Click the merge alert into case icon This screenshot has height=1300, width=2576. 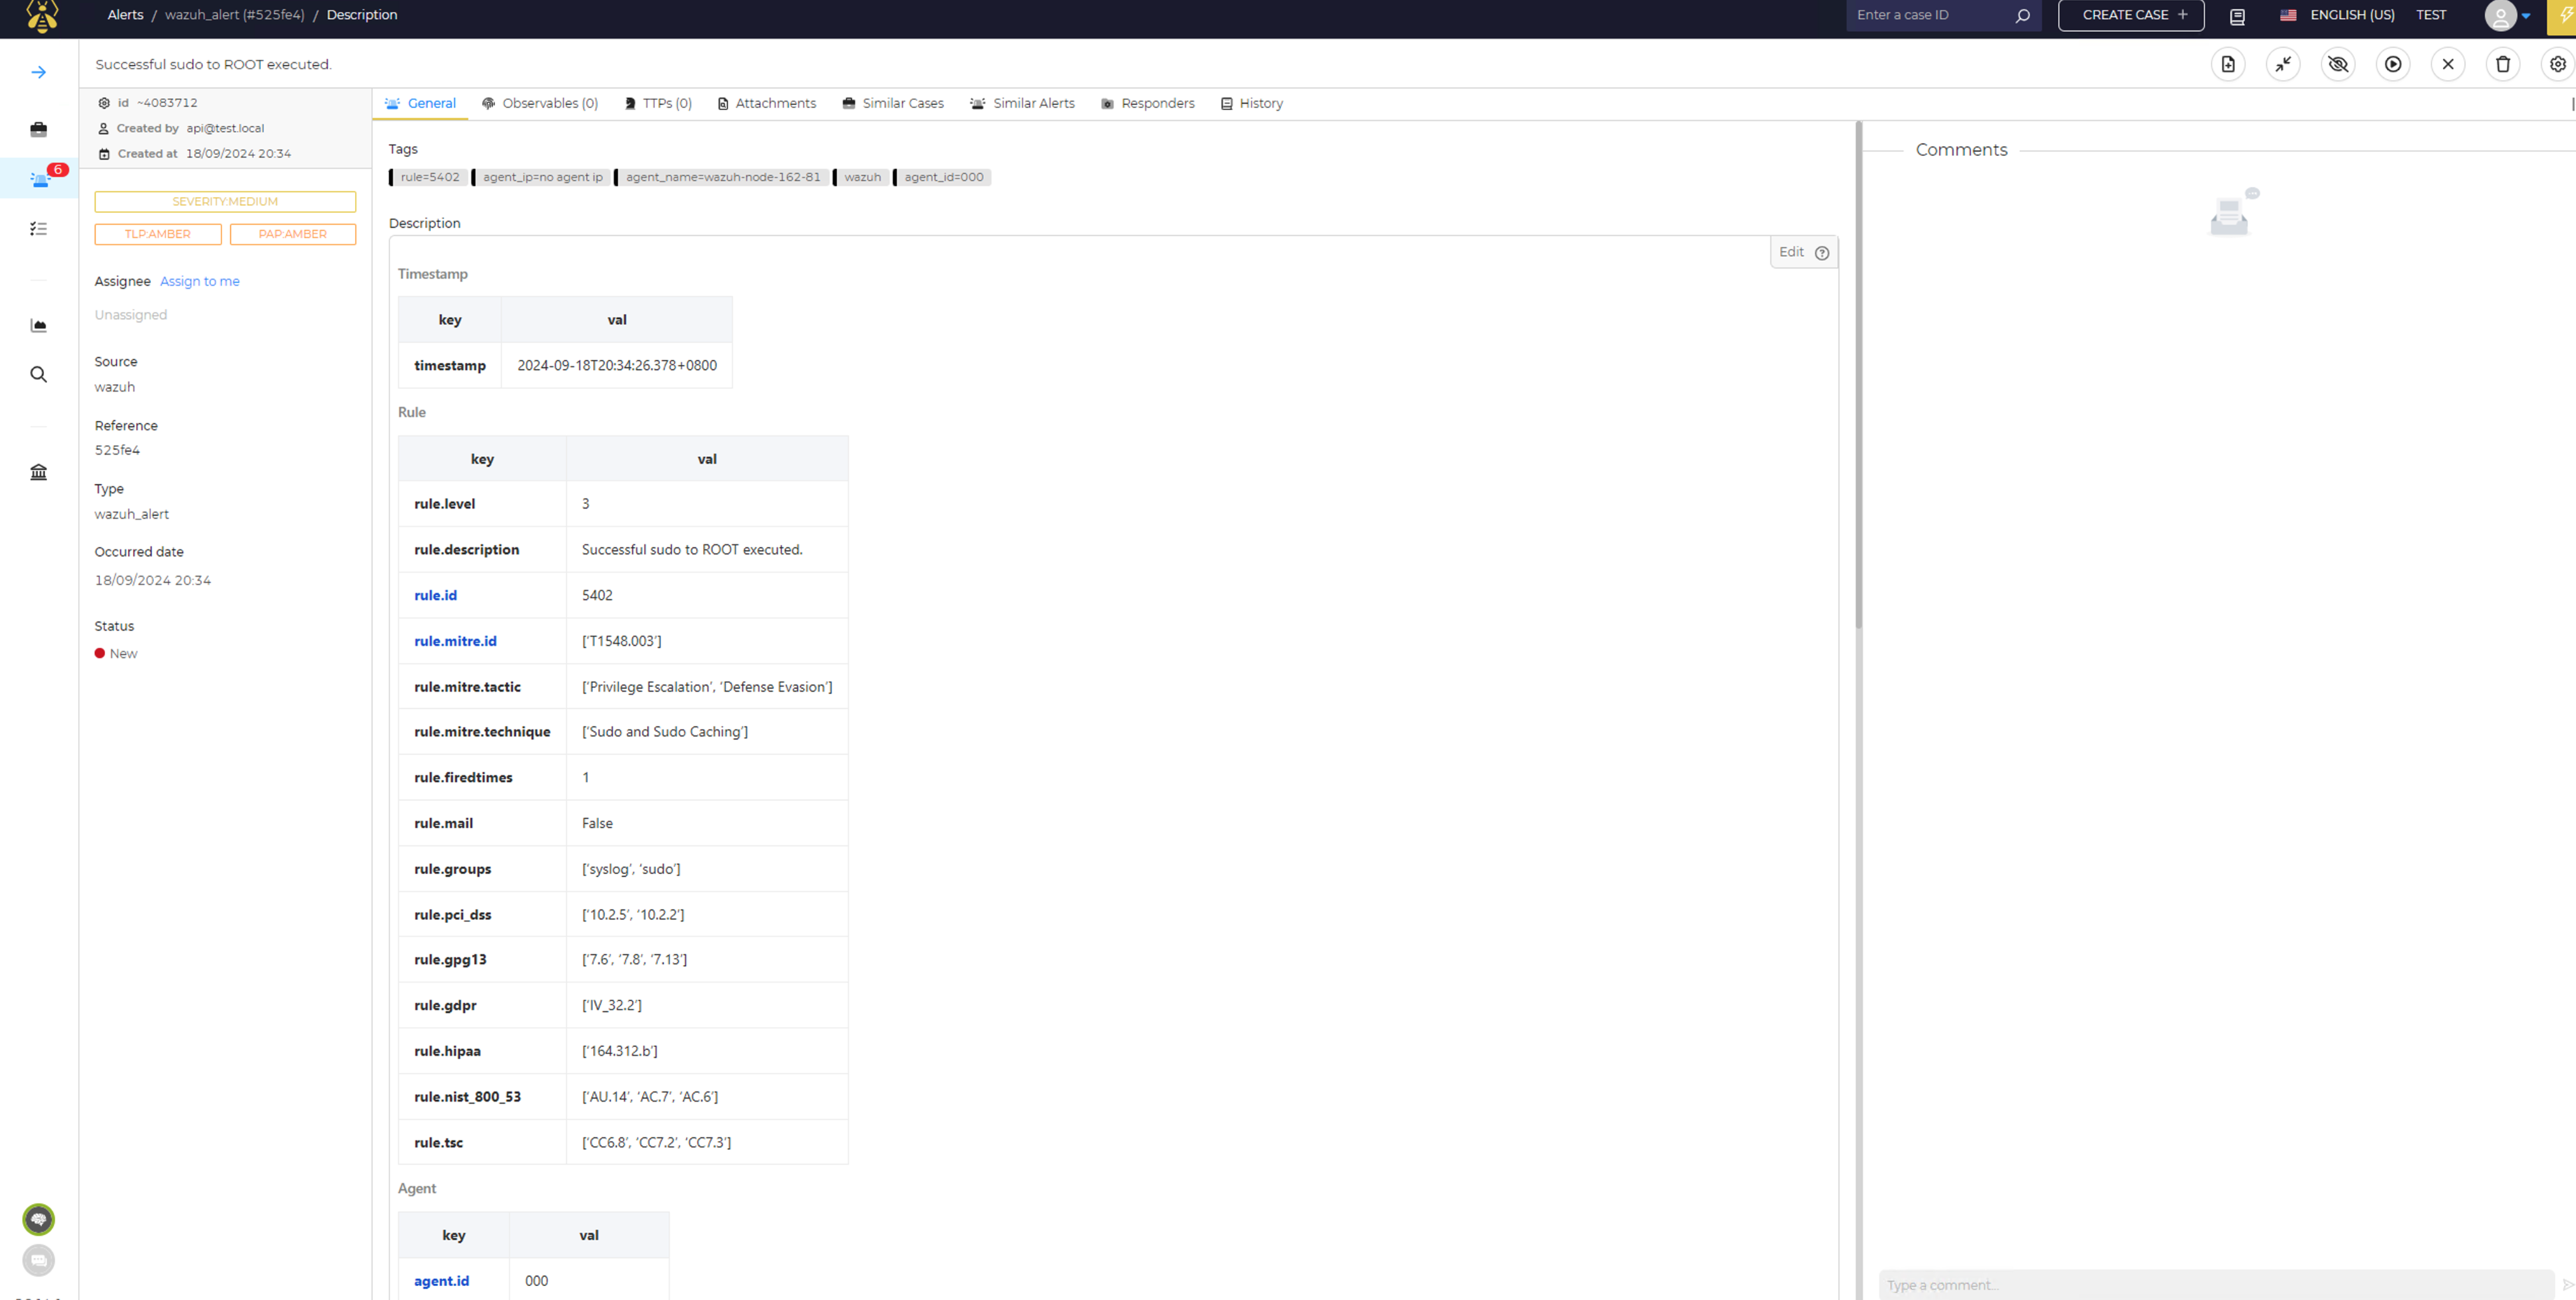click(2283, 64)
